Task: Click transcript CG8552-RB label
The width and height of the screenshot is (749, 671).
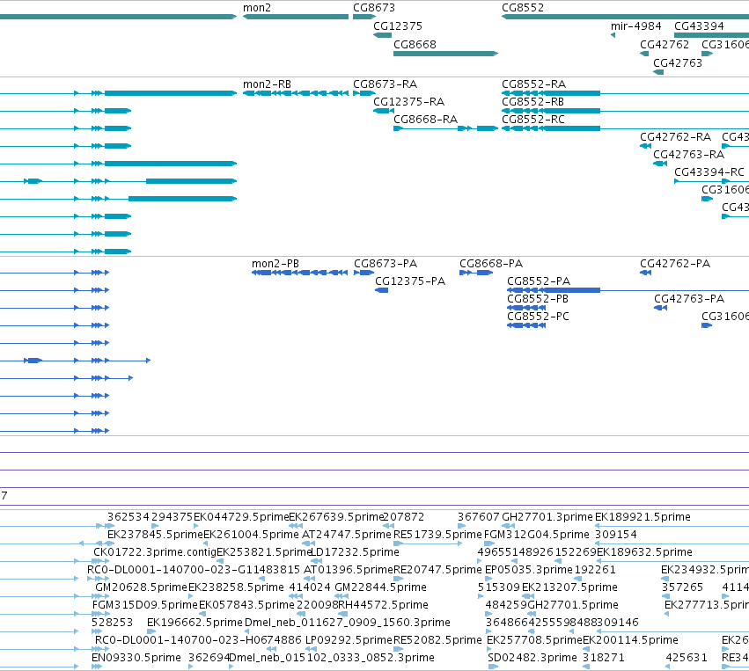Action: (x=532, y=102)
